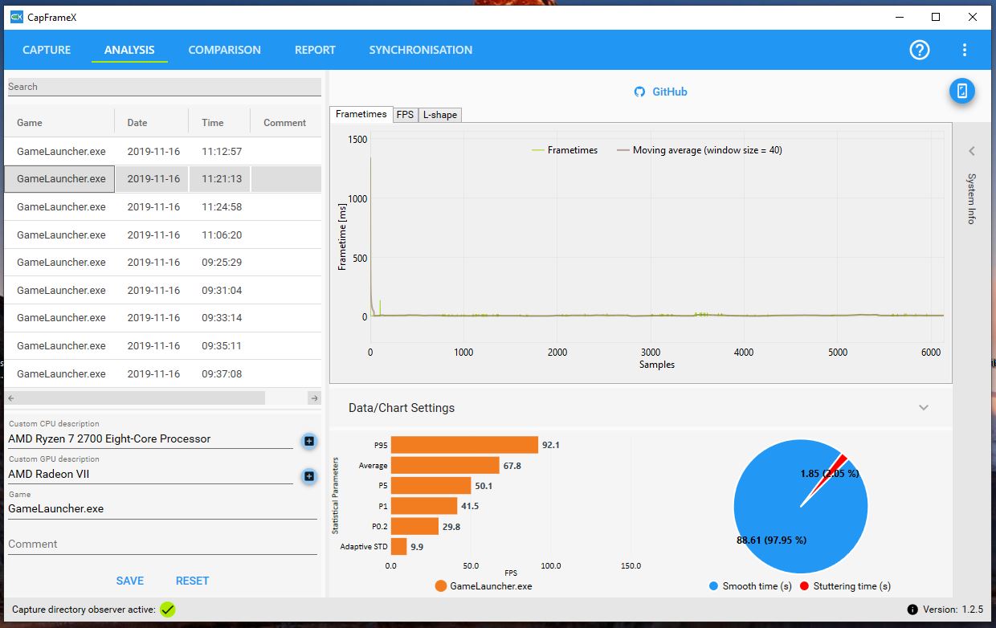
Task: Click the Comment input field
Action: pyautogui.click(x=162, y=544)
